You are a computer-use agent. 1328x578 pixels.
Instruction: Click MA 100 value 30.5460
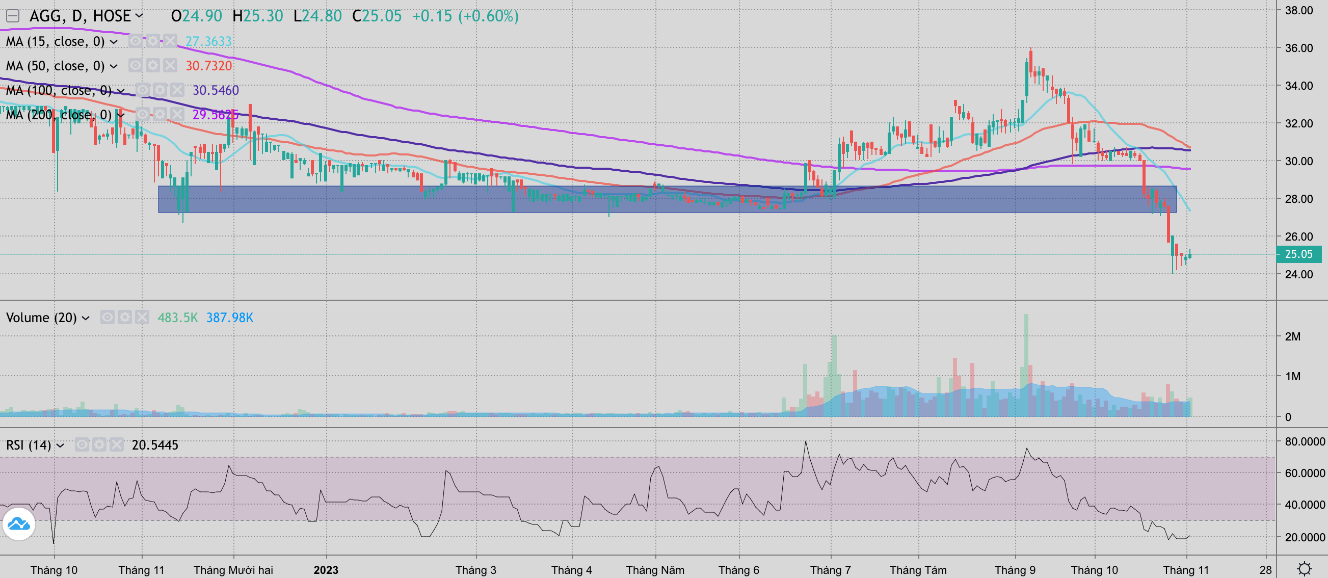[216, 90]
